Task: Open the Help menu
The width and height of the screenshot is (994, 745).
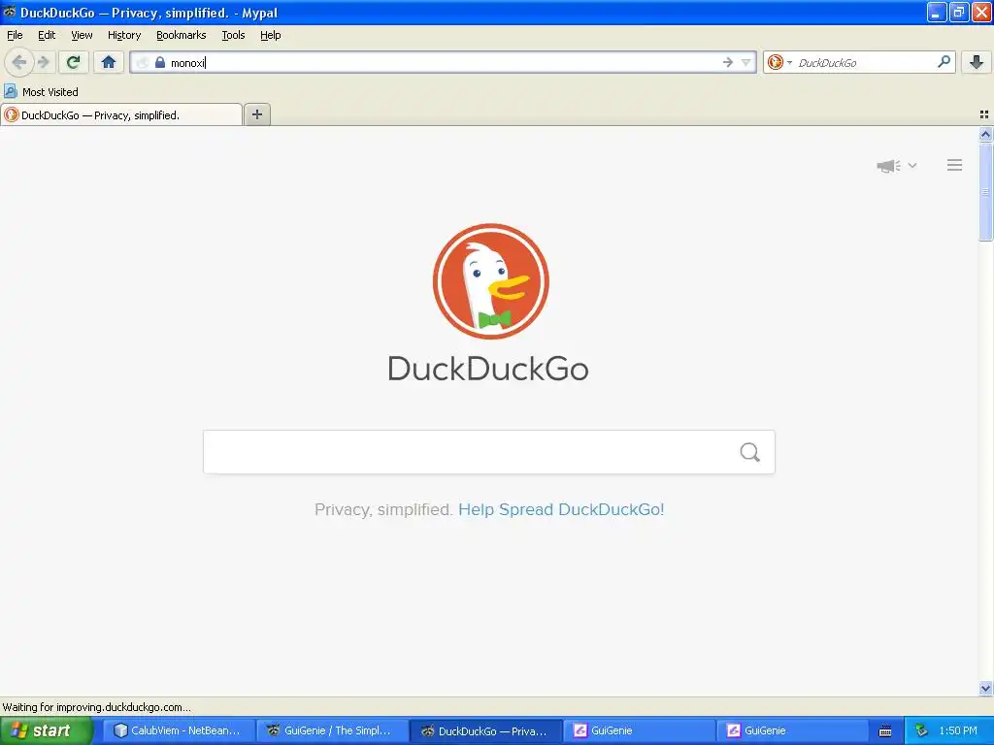Action: [x=270, y=35]
